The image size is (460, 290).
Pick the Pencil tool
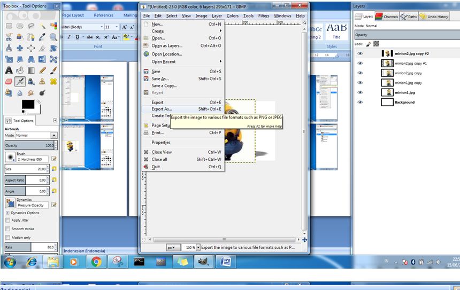pyautogui.click(x=42, y=70)
